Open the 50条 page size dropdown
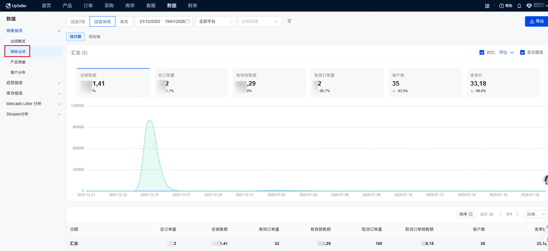The height and width of the screenshot is (251, 548). point(536,214)
